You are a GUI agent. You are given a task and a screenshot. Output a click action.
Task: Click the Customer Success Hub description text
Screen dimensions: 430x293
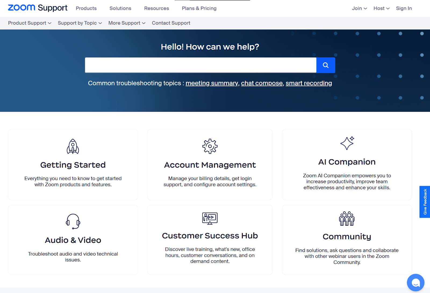point(210,255)
